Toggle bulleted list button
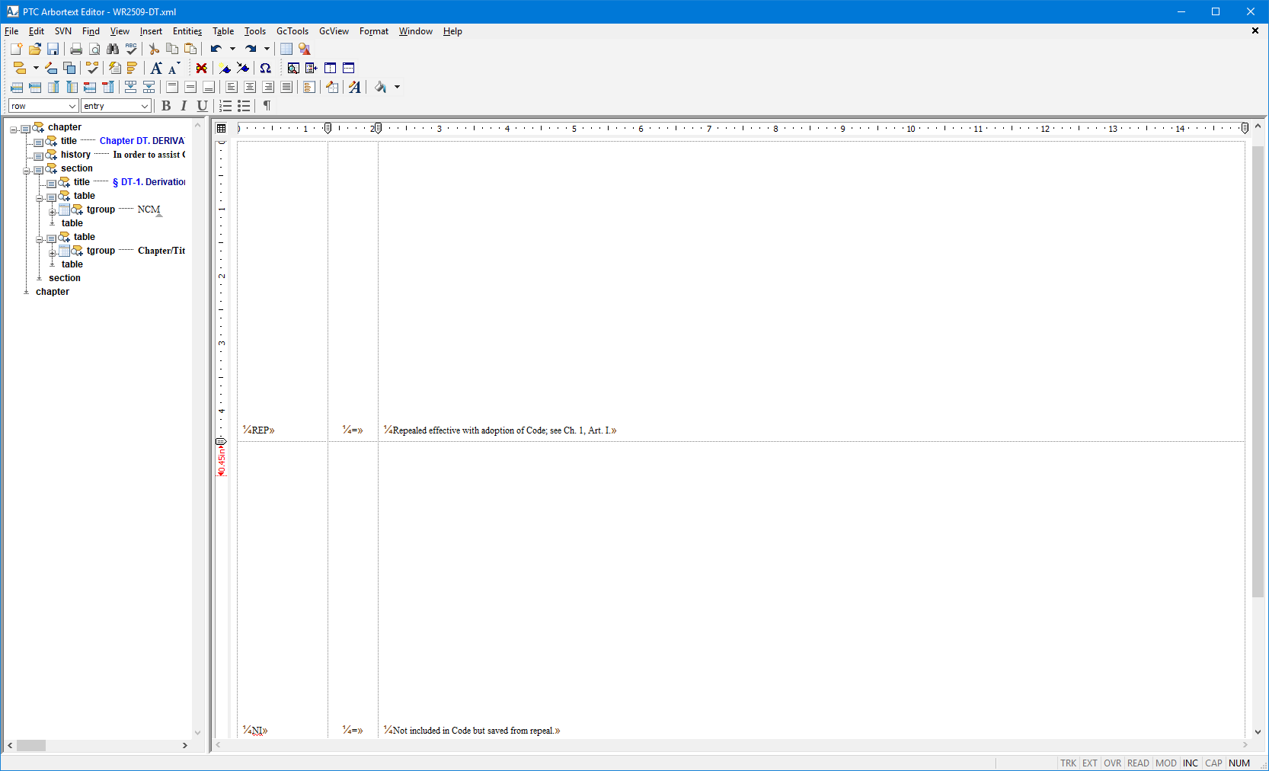1269x771 pixels. [244, 106]
